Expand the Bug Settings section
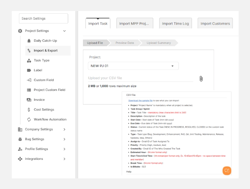Screen dimensions: 250x189 tap(64, 139)
